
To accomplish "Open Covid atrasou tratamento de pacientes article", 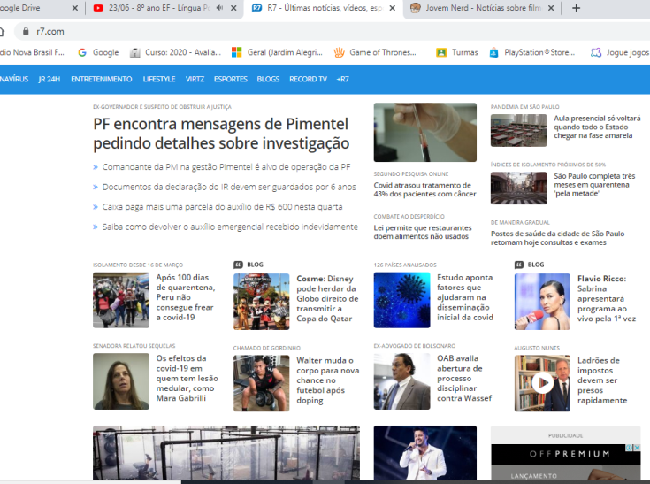I will click(424, 189).
